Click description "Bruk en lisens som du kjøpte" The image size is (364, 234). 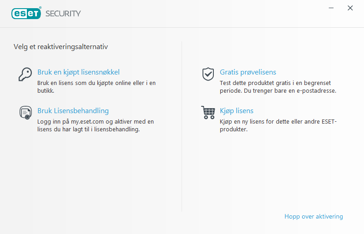[x=96, y=83]
